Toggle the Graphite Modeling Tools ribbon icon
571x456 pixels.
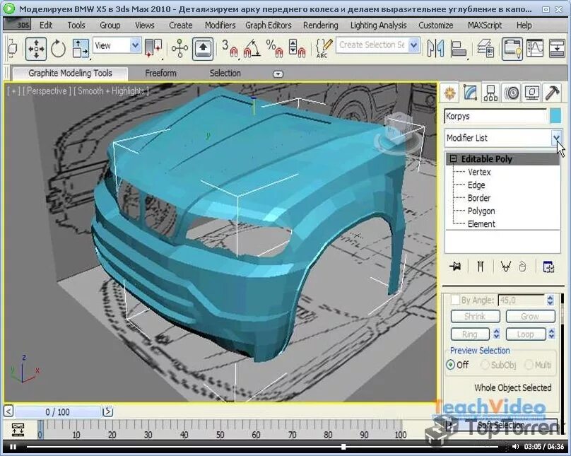pyautogui.click(x=512, y=49)
